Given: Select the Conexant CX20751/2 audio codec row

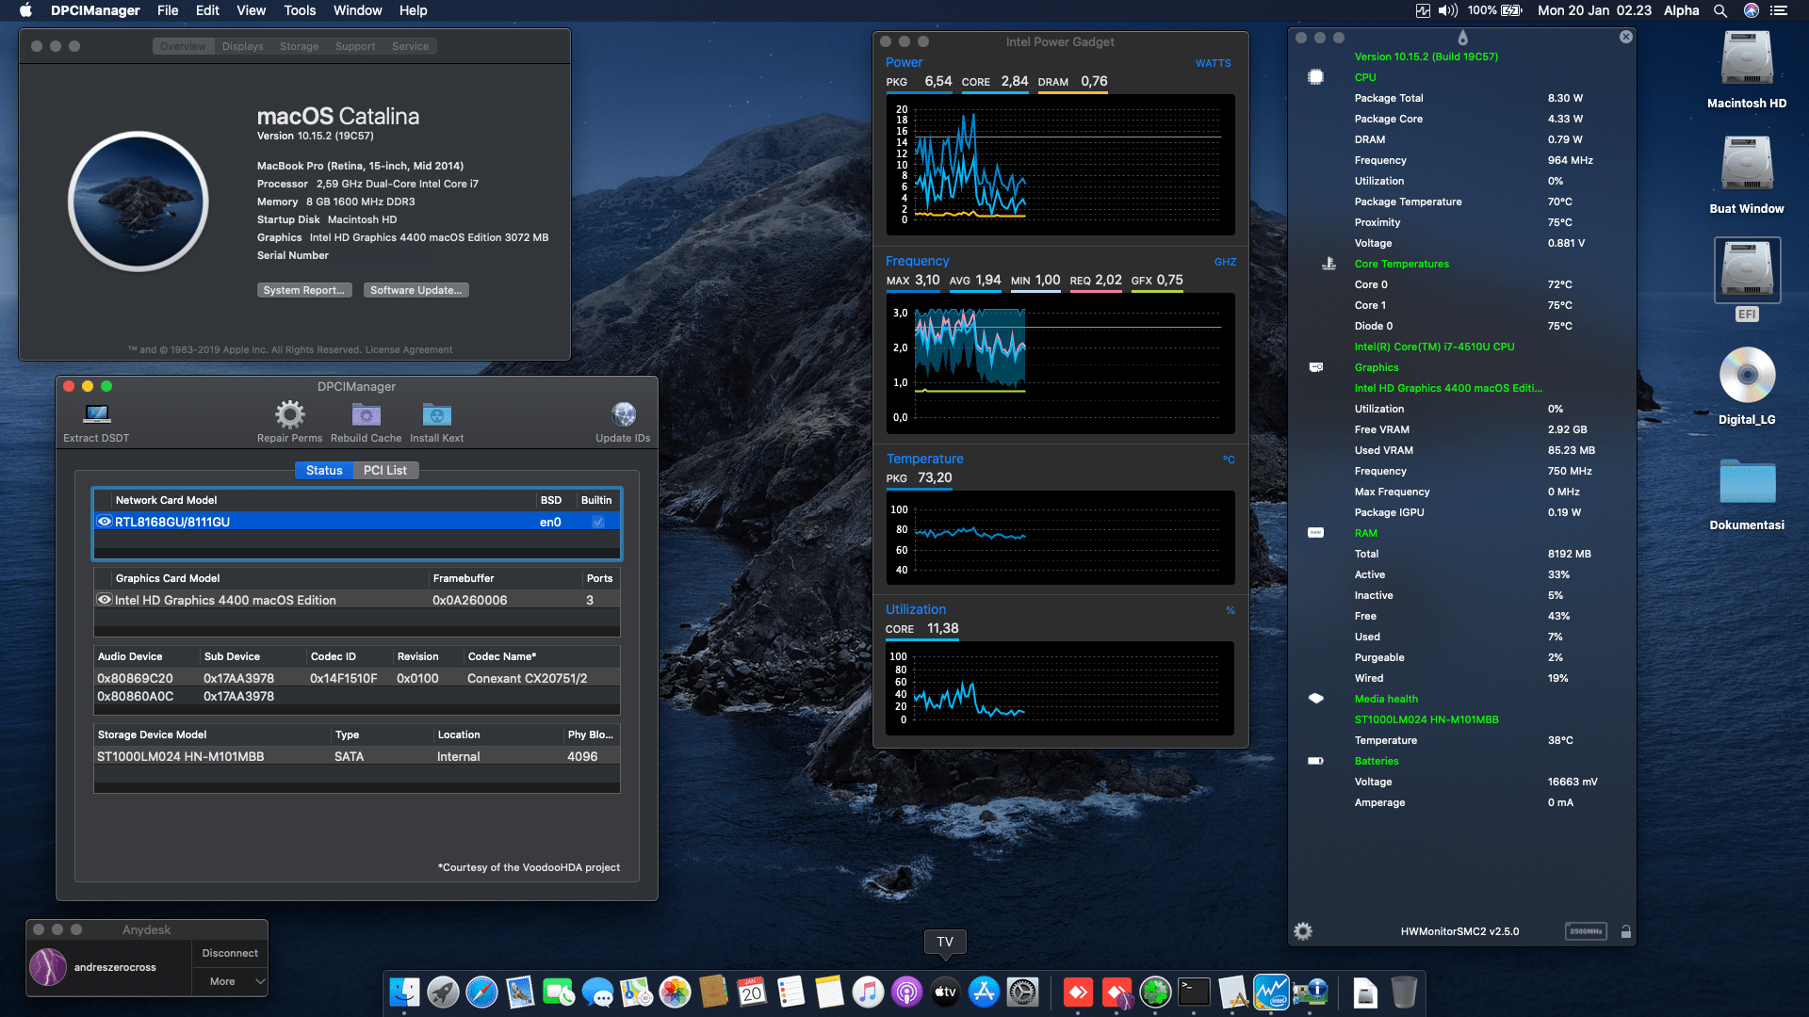Looking at the screenshot, I should [357, 678].
